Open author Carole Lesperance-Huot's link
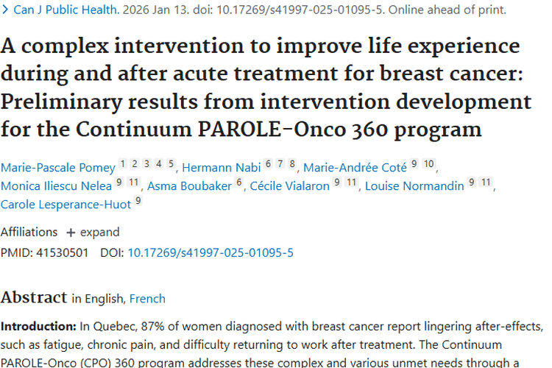 point(64,204)
